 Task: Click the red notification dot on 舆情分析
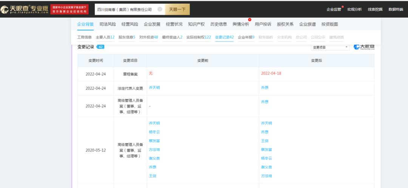coord(250,20)
